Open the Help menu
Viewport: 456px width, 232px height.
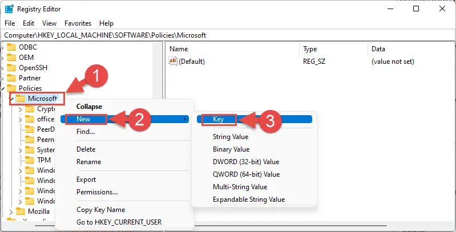coord(106,23)
